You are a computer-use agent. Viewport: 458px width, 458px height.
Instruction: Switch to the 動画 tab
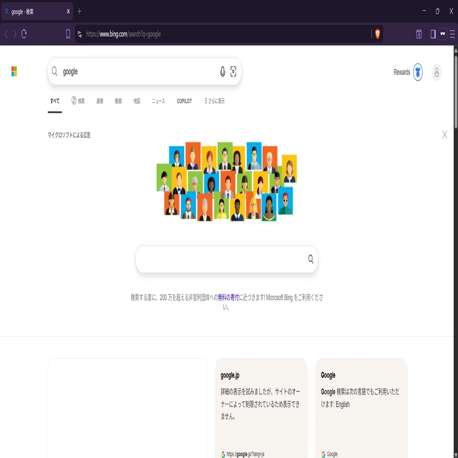point(118,101)
